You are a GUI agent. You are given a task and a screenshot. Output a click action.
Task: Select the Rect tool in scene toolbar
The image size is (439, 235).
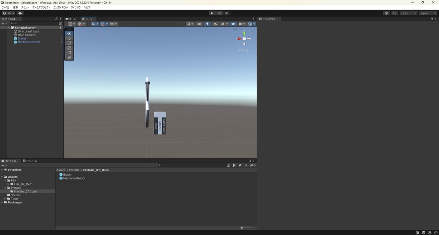(69, 53)
